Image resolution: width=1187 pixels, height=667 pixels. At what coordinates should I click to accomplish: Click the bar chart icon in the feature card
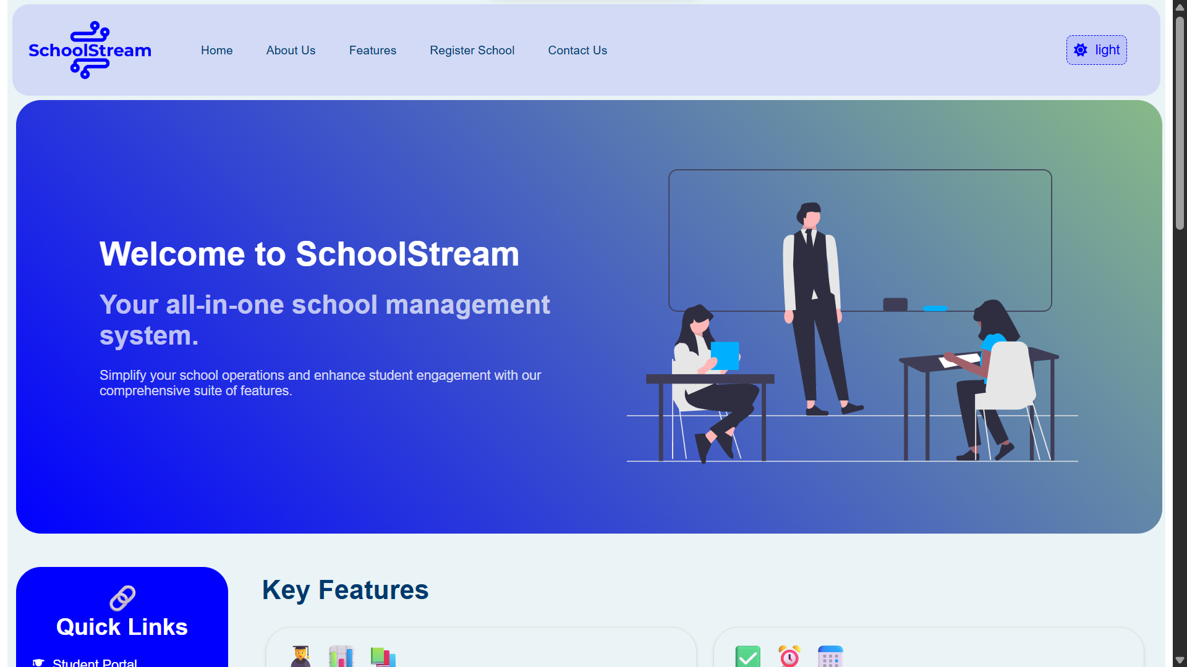[x=341, y=657]
